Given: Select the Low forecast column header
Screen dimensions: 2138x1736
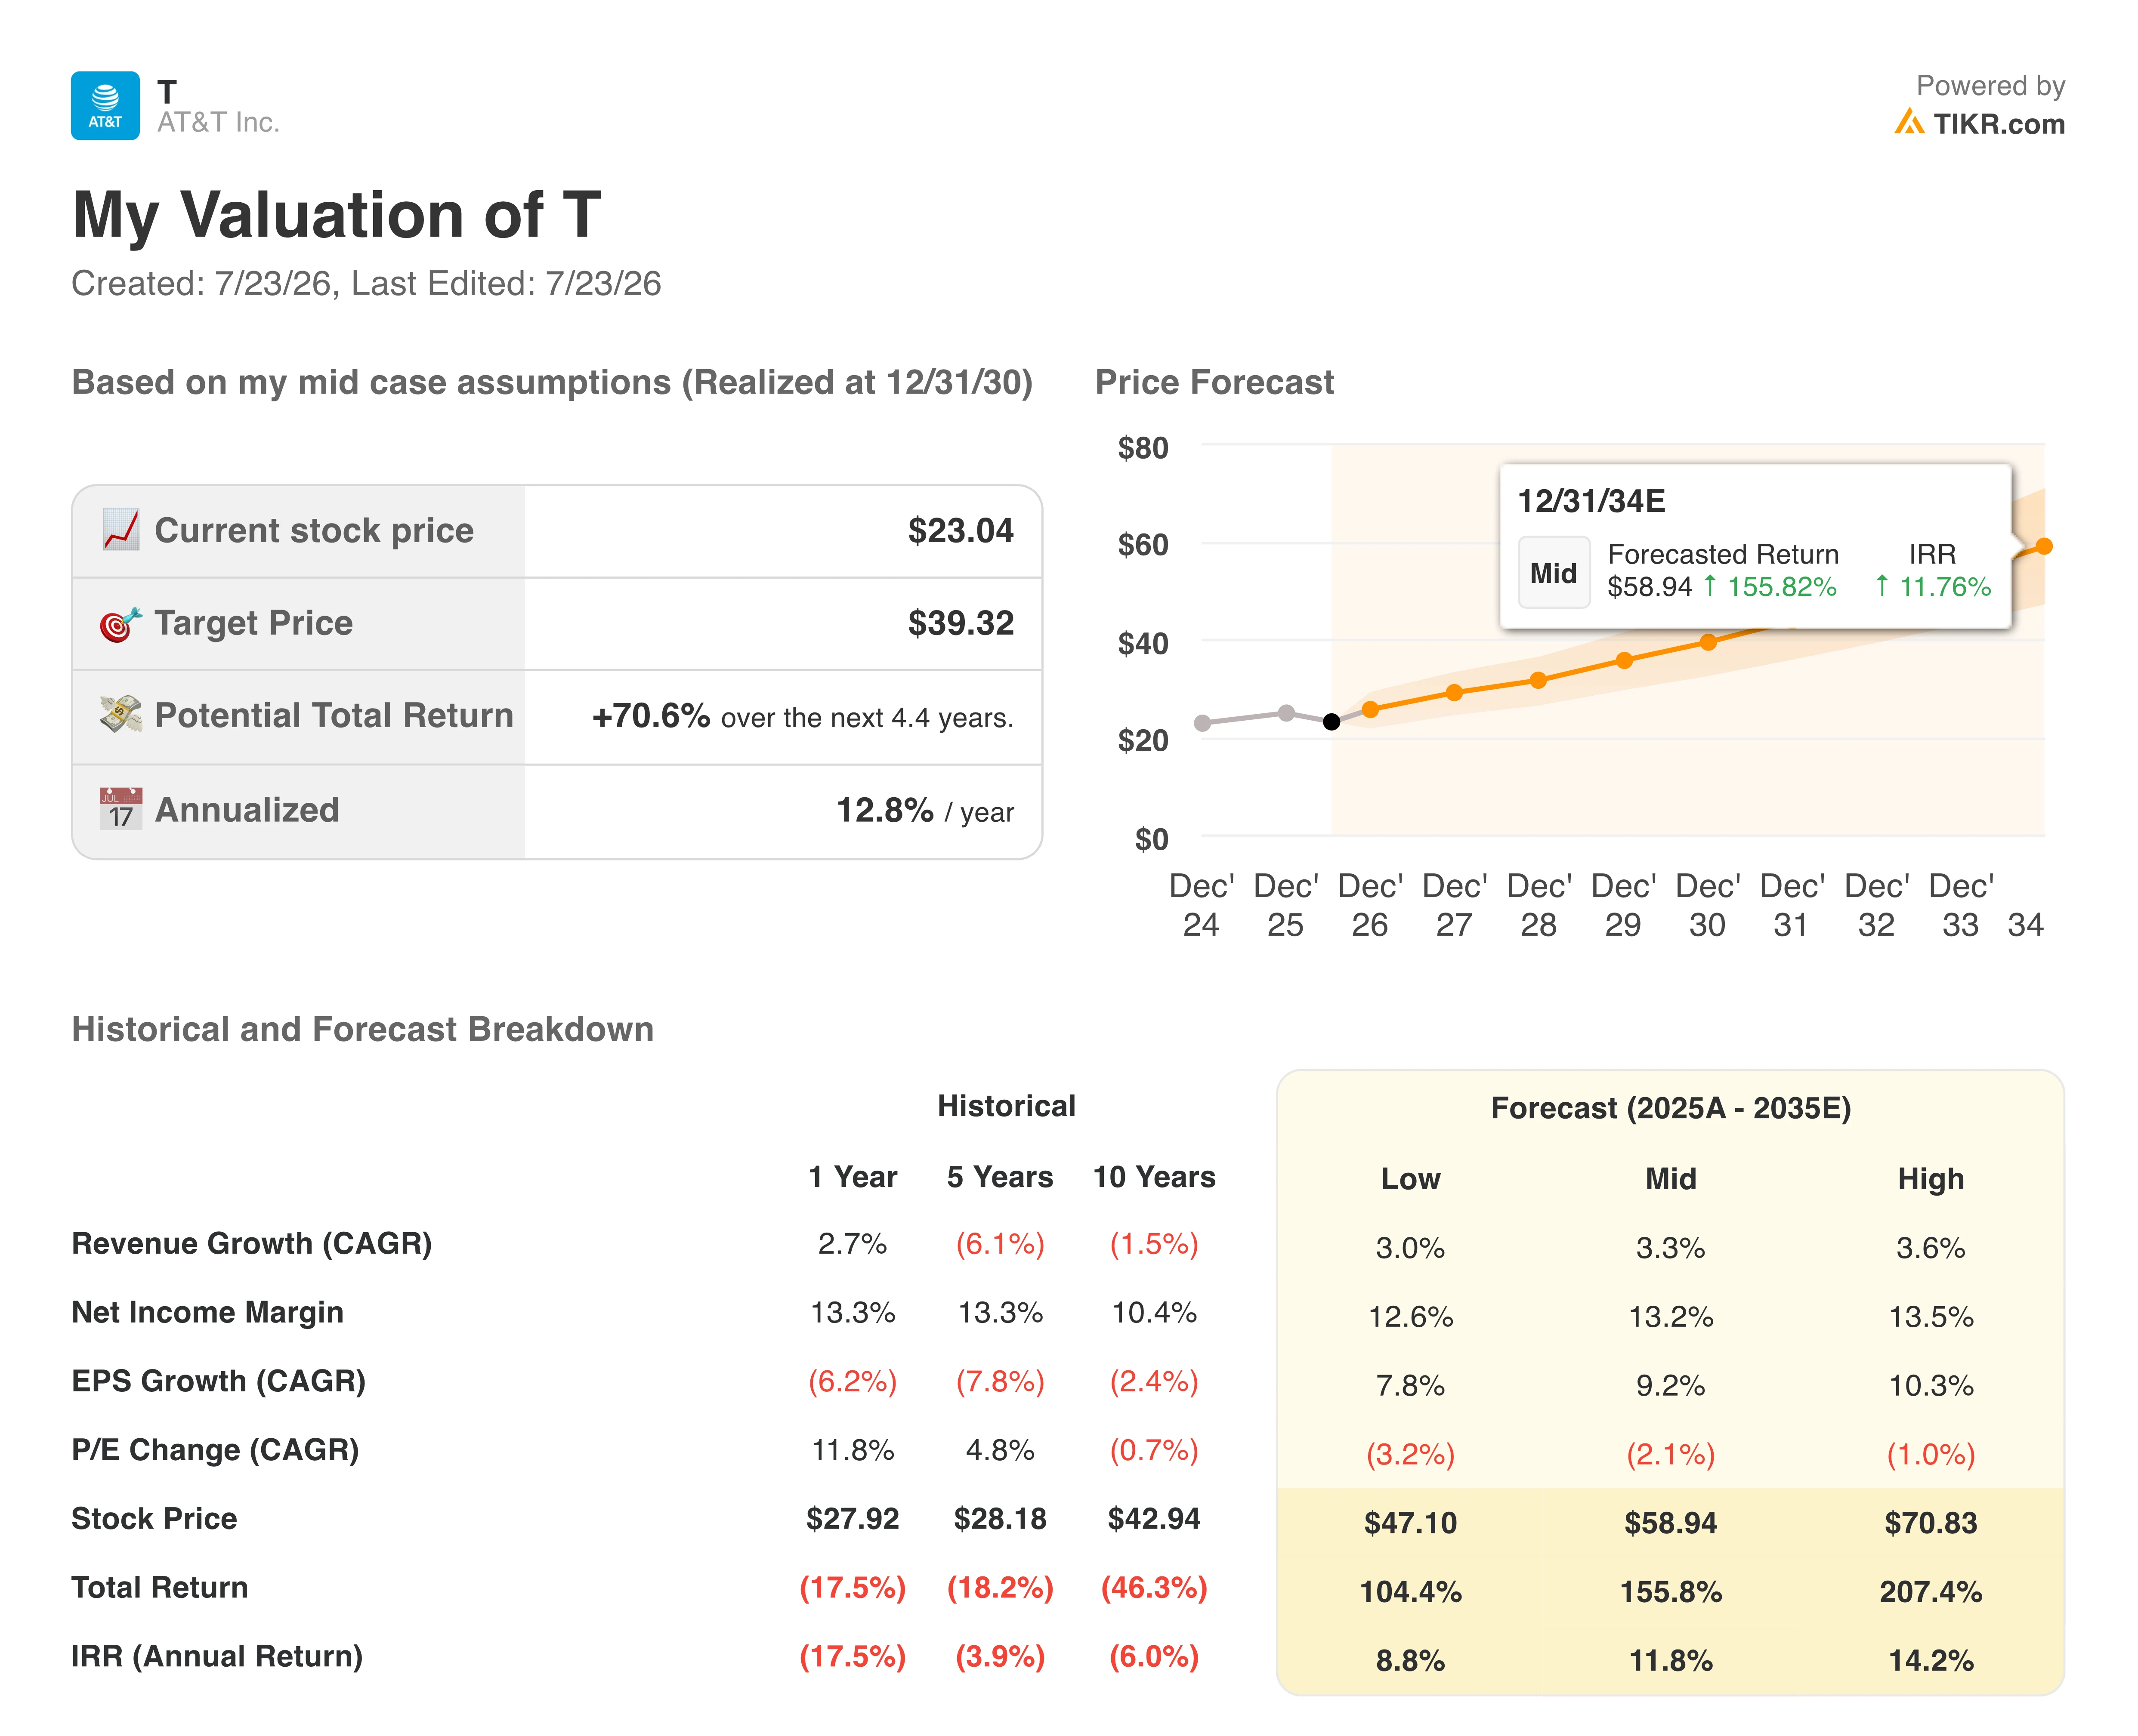Looking at the screenshot, I should [x=1410, y=1179].
